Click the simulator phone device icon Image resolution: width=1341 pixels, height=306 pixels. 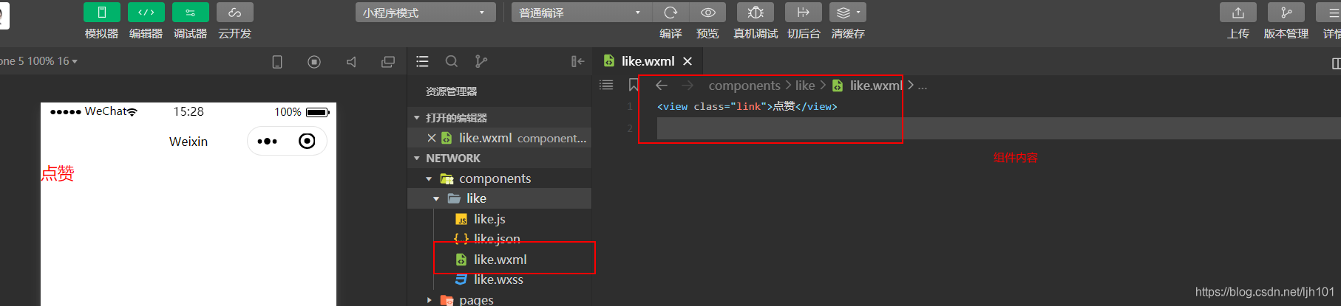tap(277, 62)
